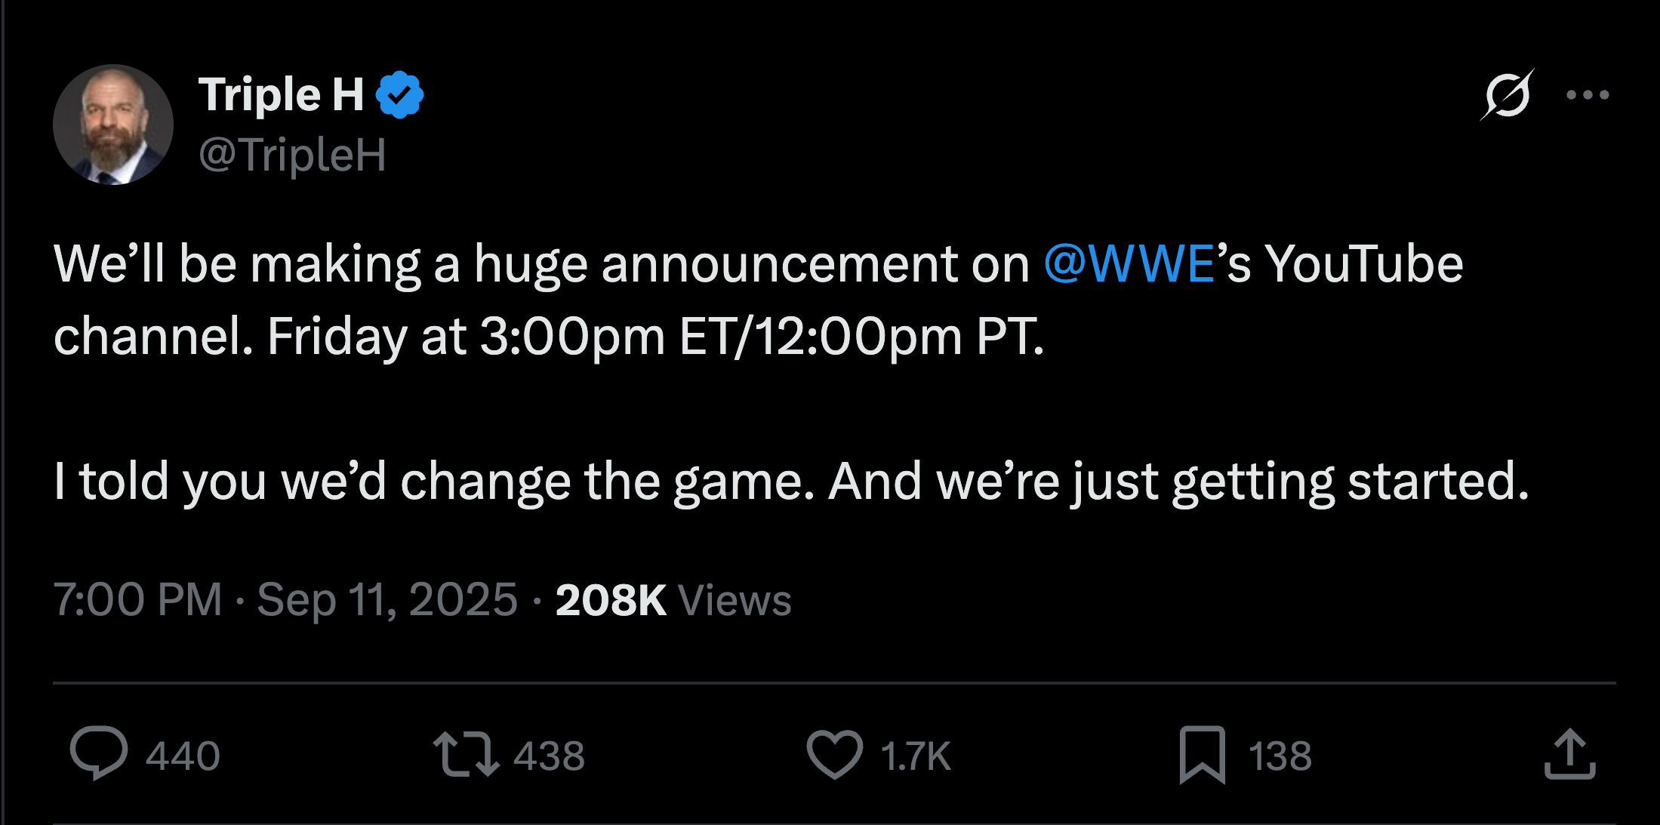Screen dimensions: 1660x825
Task: Open the Grok slashed-circle icon
Action: tap(1507, 95)
